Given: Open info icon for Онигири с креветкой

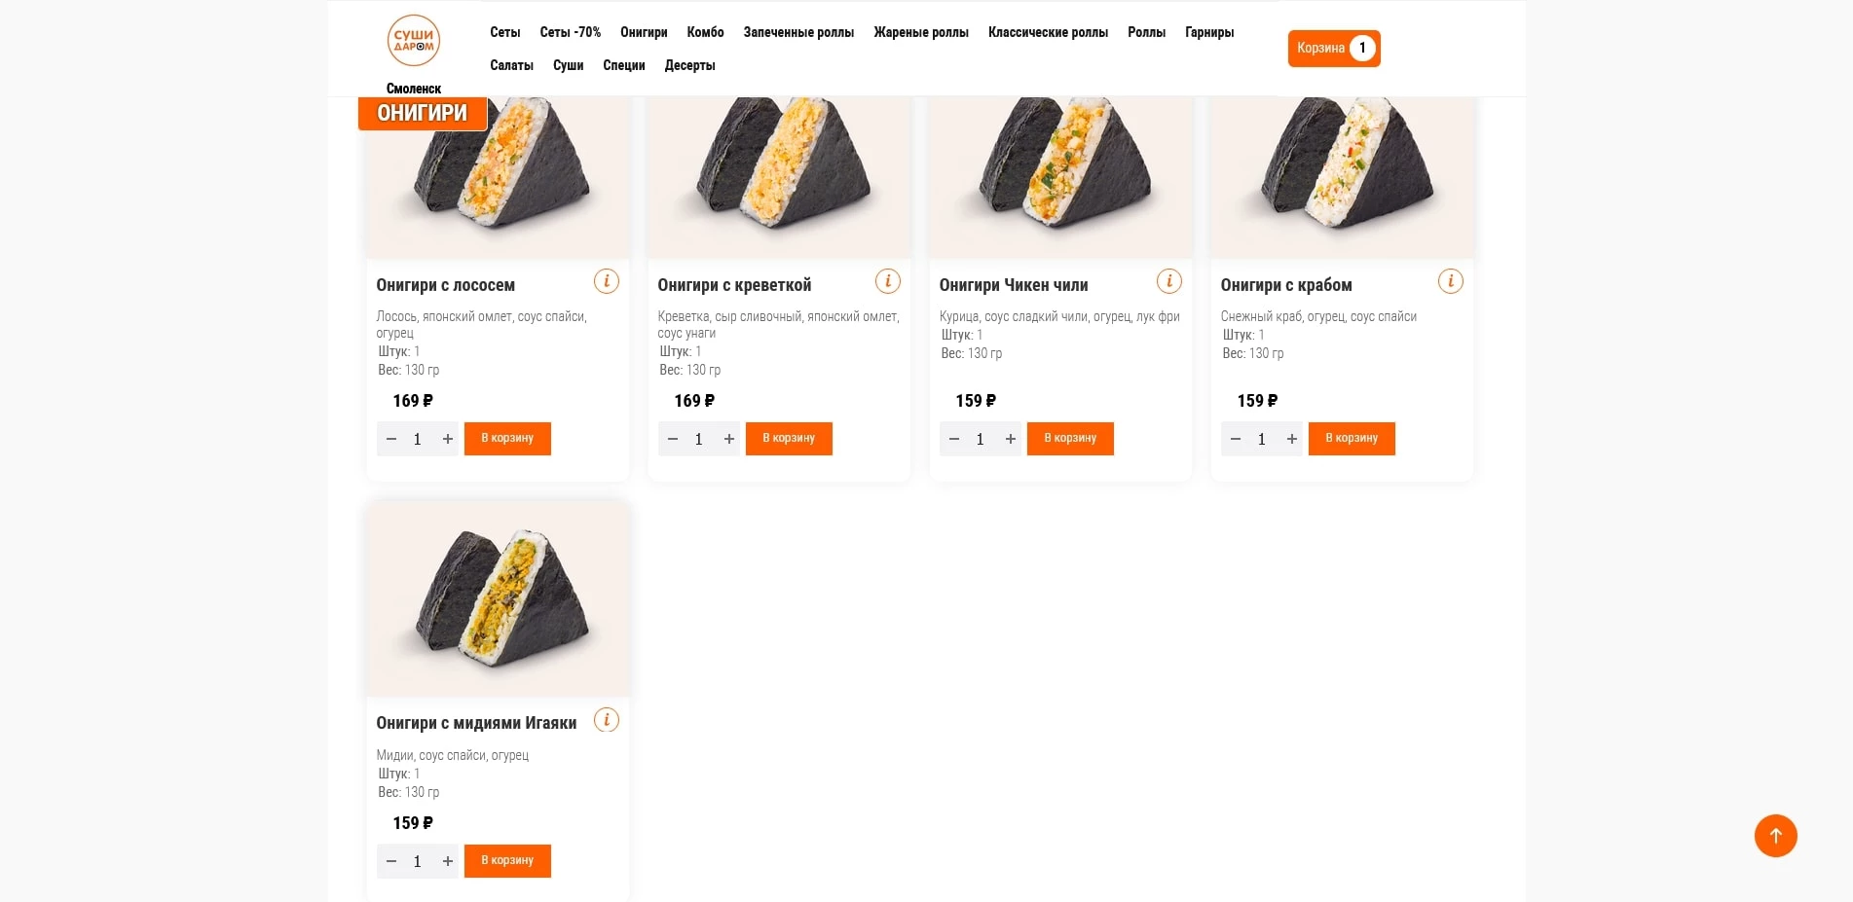Looking at the screenshot, I should click(887, 282).
